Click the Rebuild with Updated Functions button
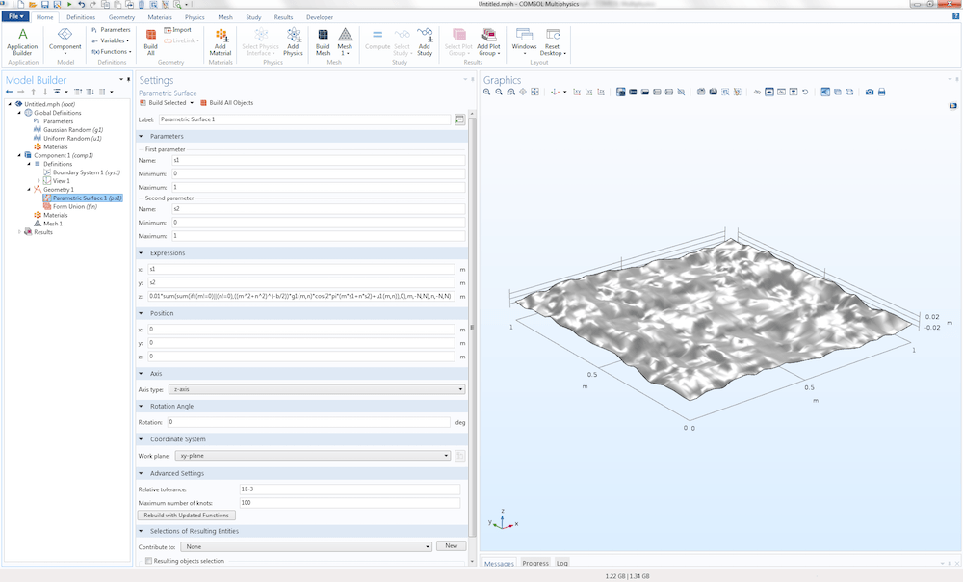 click(186, 515)
